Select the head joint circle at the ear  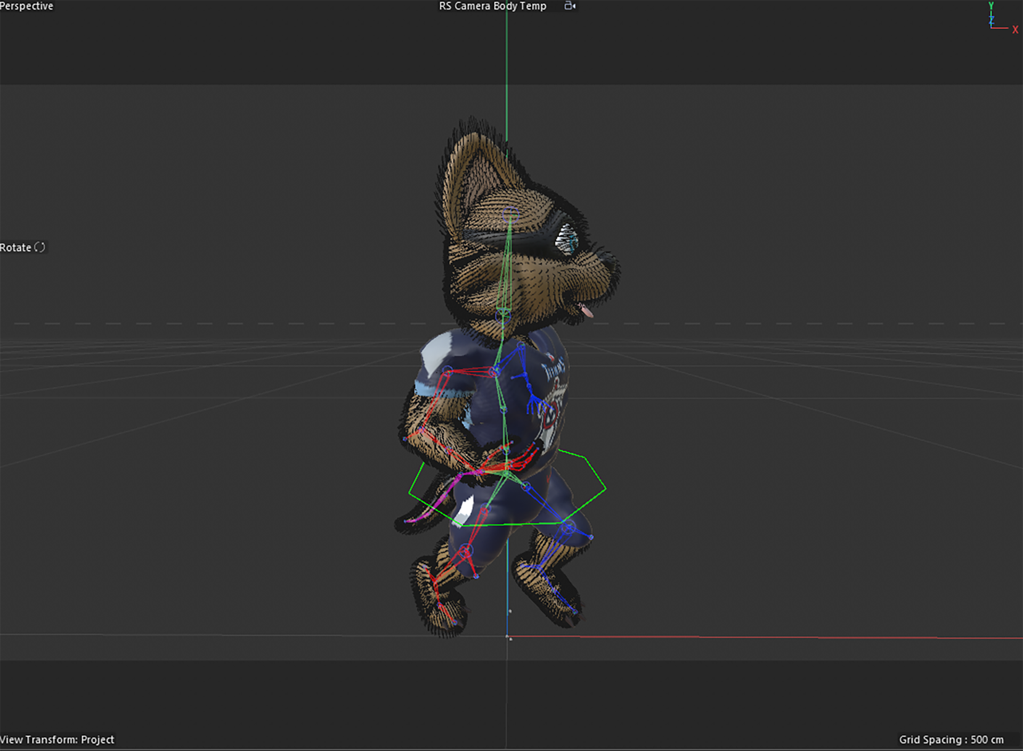[x=510, y=215]
